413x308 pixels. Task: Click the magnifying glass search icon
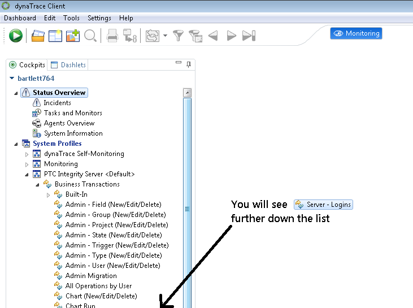(x=90, y=36)
